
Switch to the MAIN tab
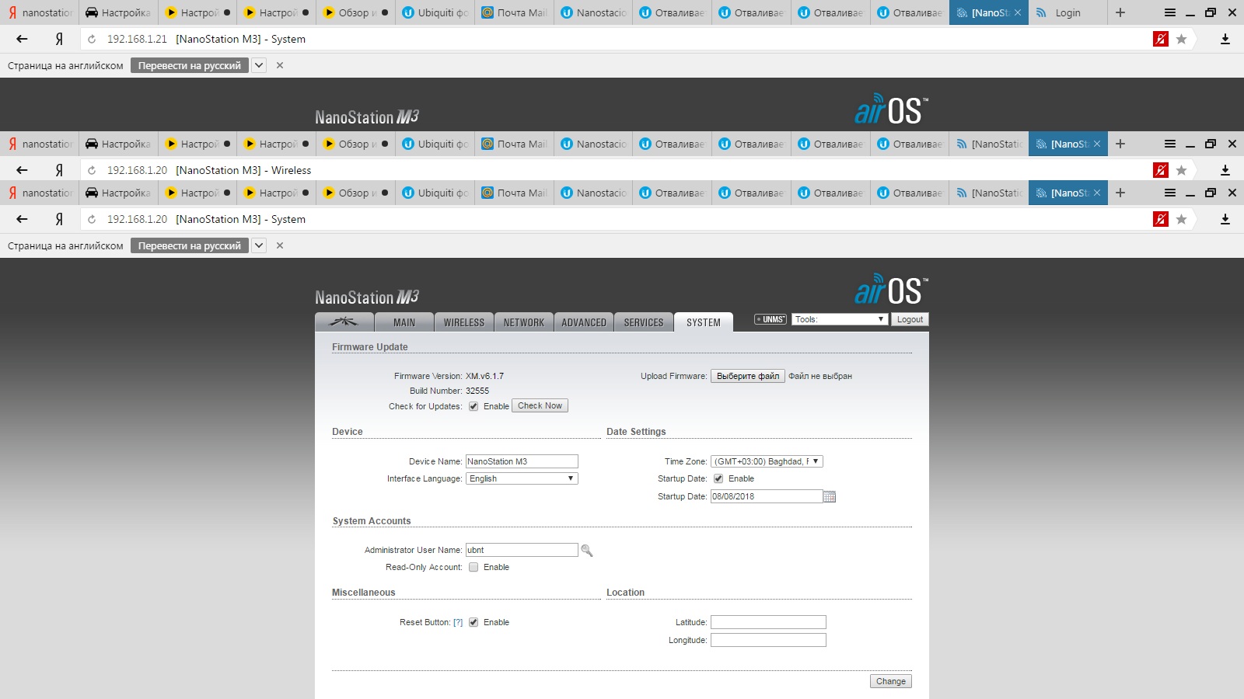tap(404, 322)
